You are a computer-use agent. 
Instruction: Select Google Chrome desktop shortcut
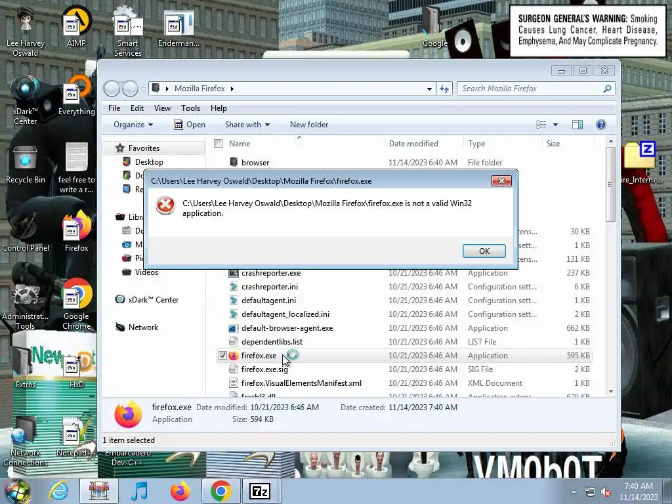(76, 304)
